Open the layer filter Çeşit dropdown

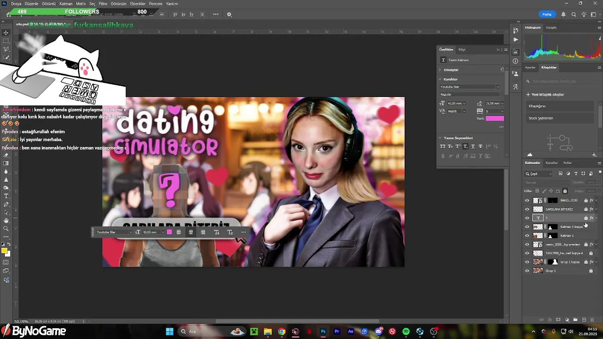(539, 174)
